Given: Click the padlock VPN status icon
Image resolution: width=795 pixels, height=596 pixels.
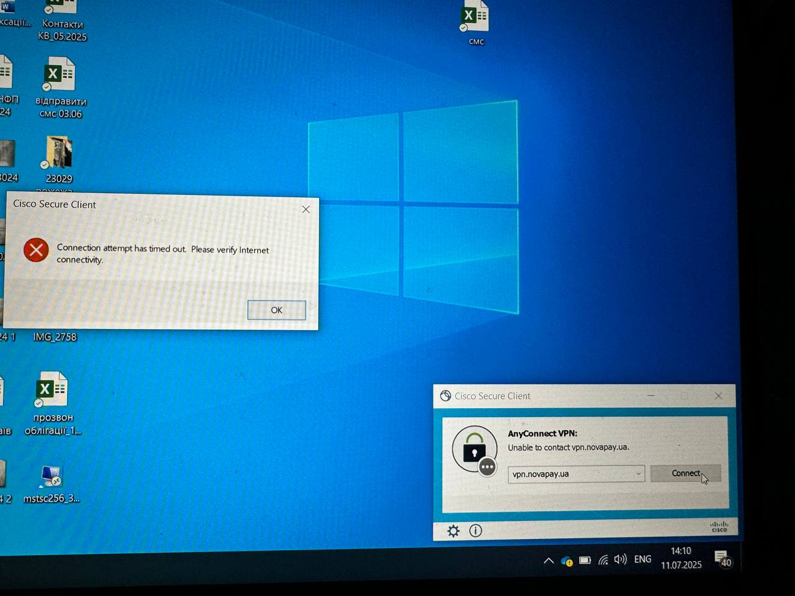Looking at the screenshot, I should click(x=475, y=449).
